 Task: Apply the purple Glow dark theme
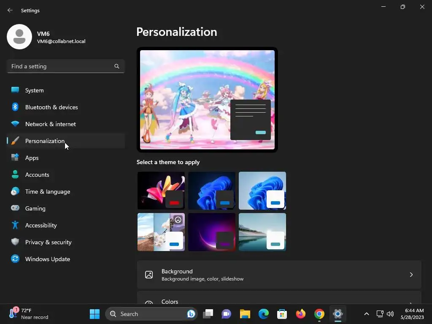(x=212, y=232)
